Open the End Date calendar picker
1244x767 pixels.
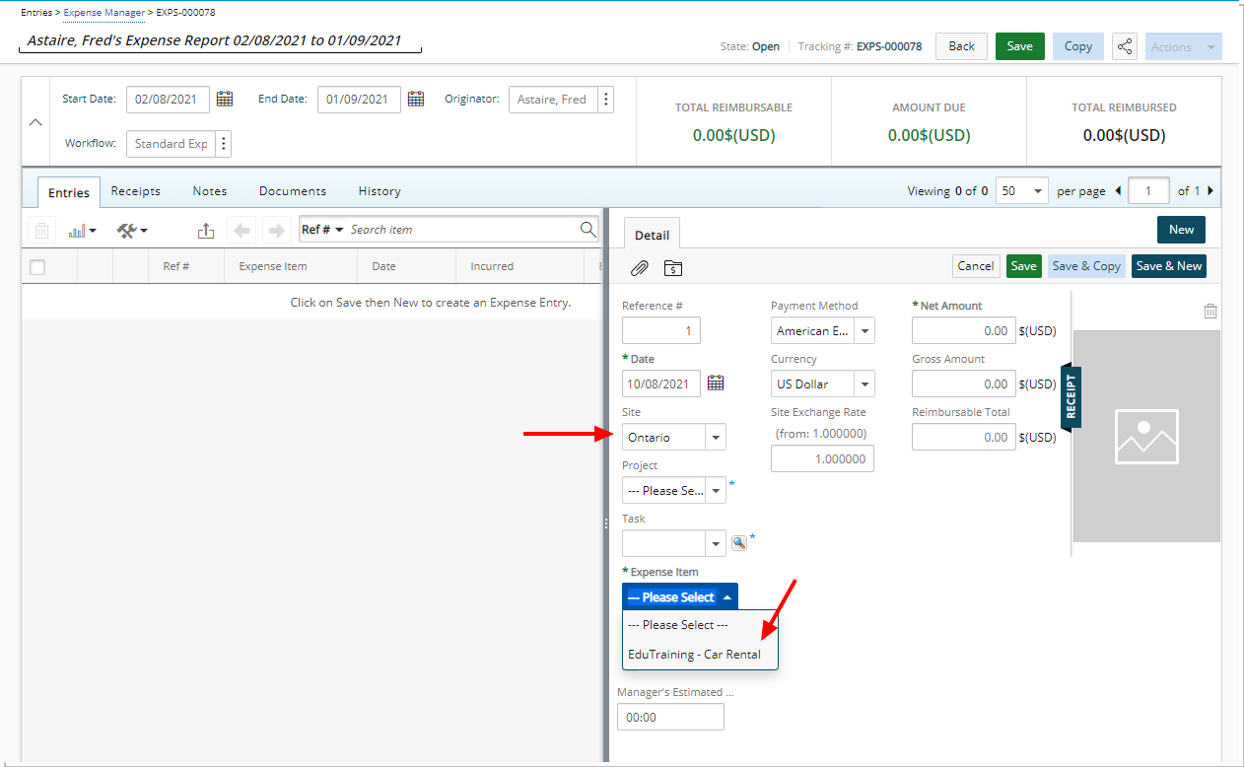pyautogui.click(x=416, y=99)
